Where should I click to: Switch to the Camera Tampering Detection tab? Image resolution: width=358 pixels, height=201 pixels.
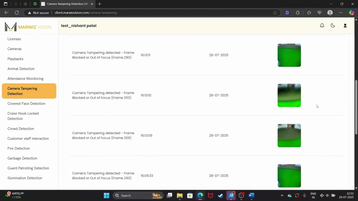tap(67, 4)
